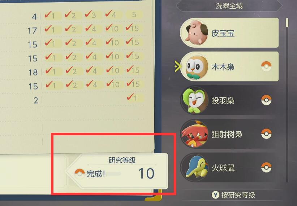Click the research level progress bar
This screenshot has width=297, height=206.
point(113,174)
